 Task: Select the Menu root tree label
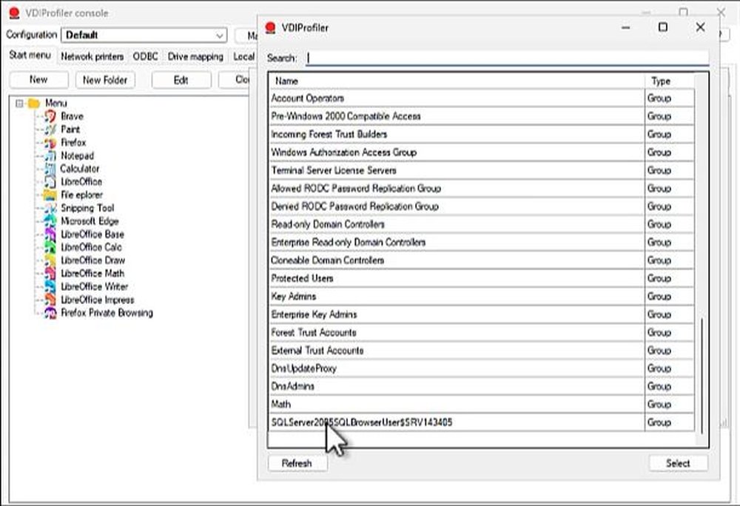pos(55,103)
